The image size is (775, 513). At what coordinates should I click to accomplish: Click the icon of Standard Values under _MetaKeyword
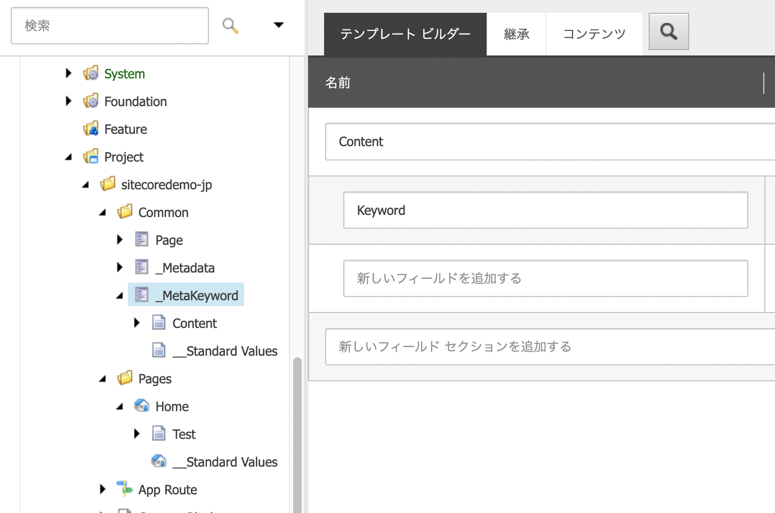pyautogui.click(x=159, y=350)
